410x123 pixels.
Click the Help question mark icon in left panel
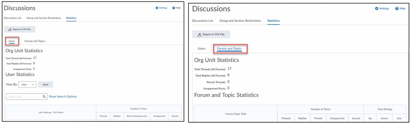[174, 8]
